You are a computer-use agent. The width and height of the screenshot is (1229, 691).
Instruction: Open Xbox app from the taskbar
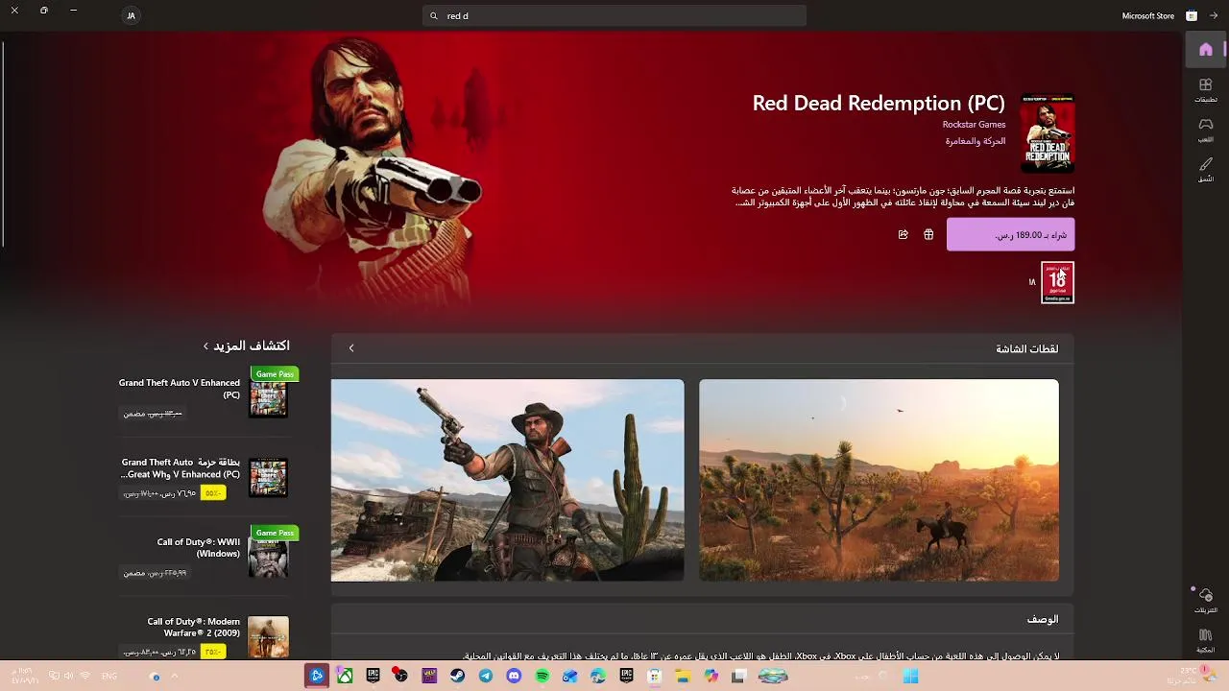click(x=345, y=676)
